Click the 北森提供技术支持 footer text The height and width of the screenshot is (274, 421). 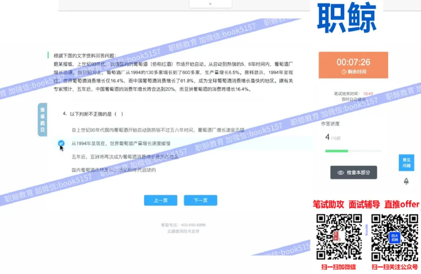183,231
